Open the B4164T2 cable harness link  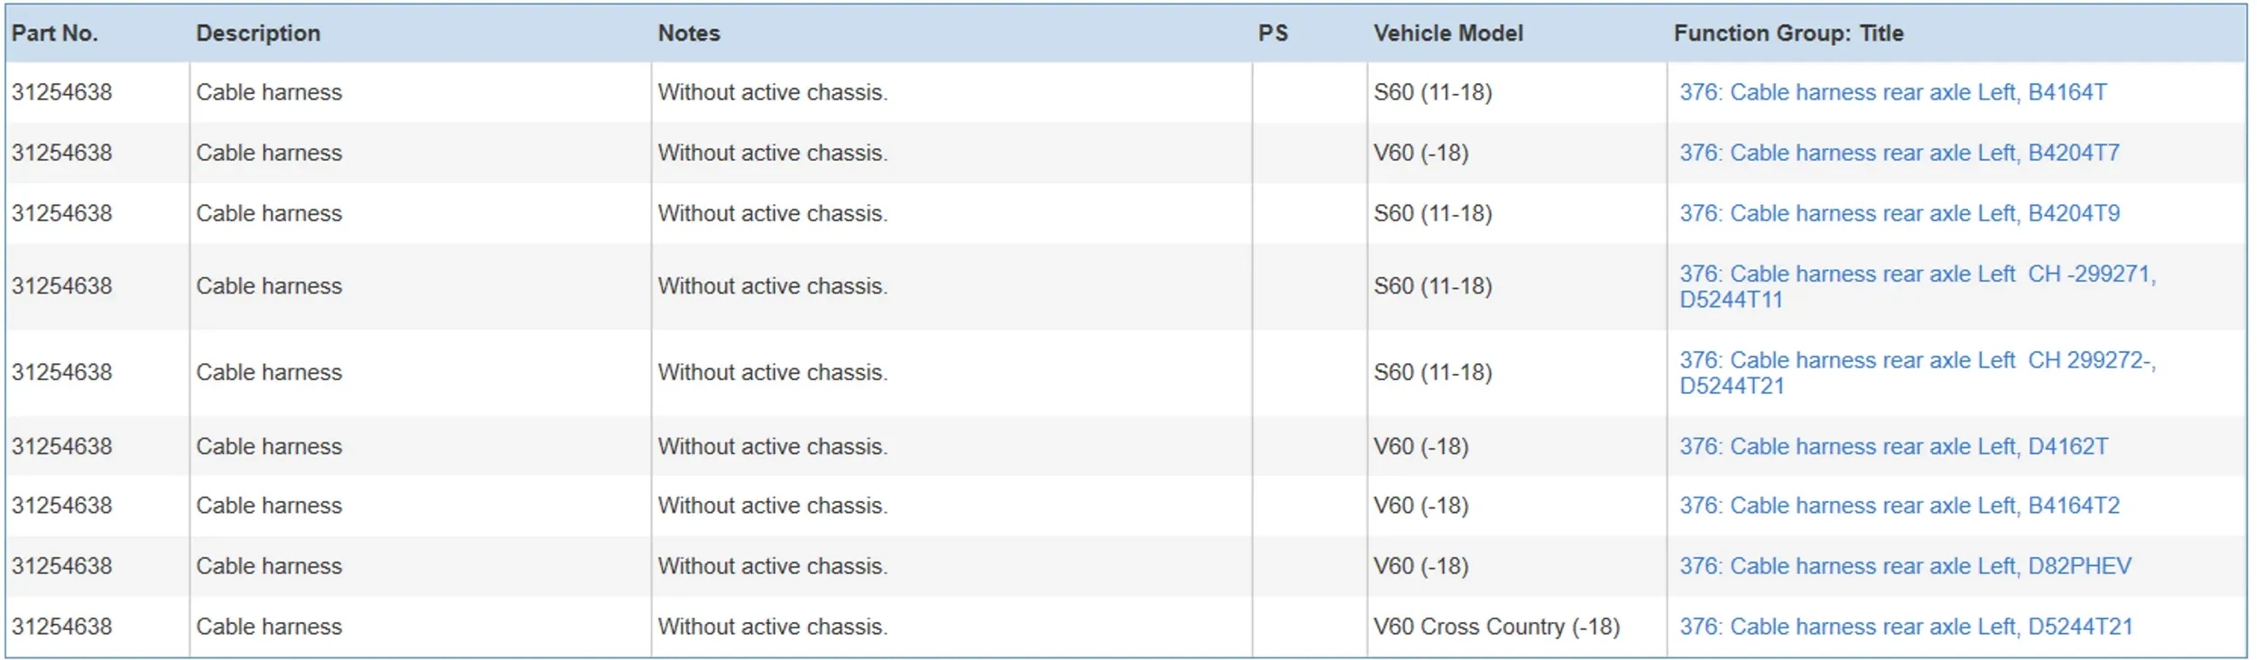pos(1899,506)
